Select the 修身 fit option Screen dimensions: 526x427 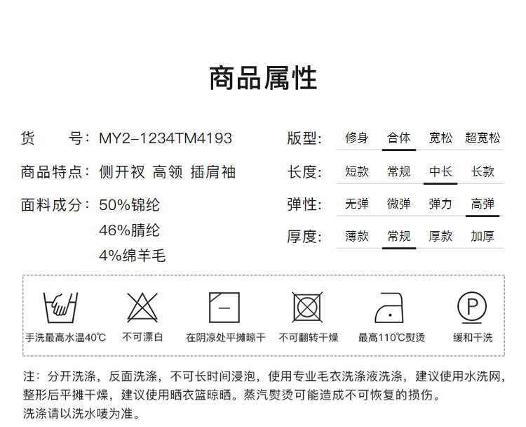click(x=356, y=138)
